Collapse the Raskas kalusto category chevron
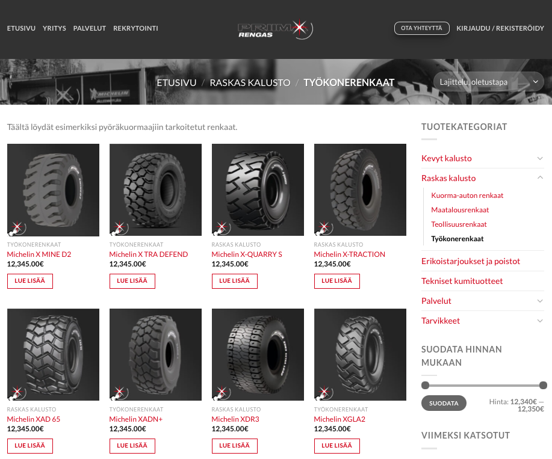Screen dimensions: 552x459 coord(540,178)
